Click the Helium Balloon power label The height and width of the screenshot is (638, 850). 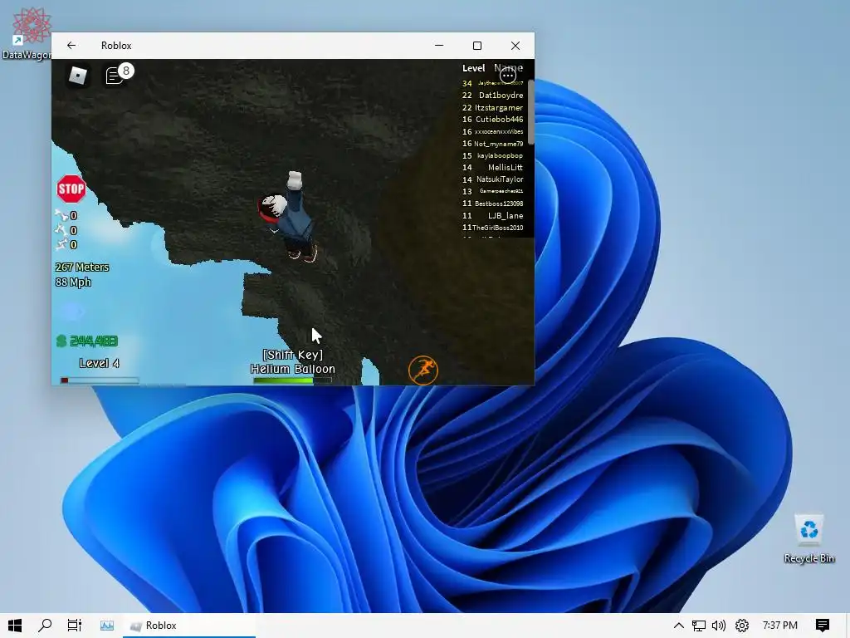293,369
